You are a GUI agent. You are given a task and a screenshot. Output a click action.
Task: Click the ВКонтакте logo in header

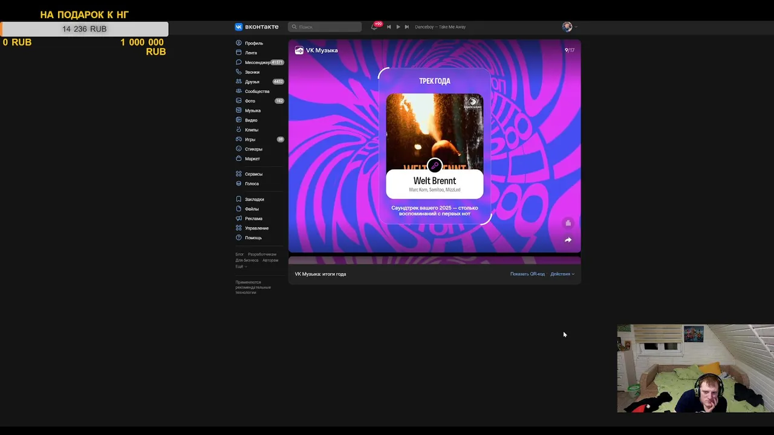coord(257,27)
